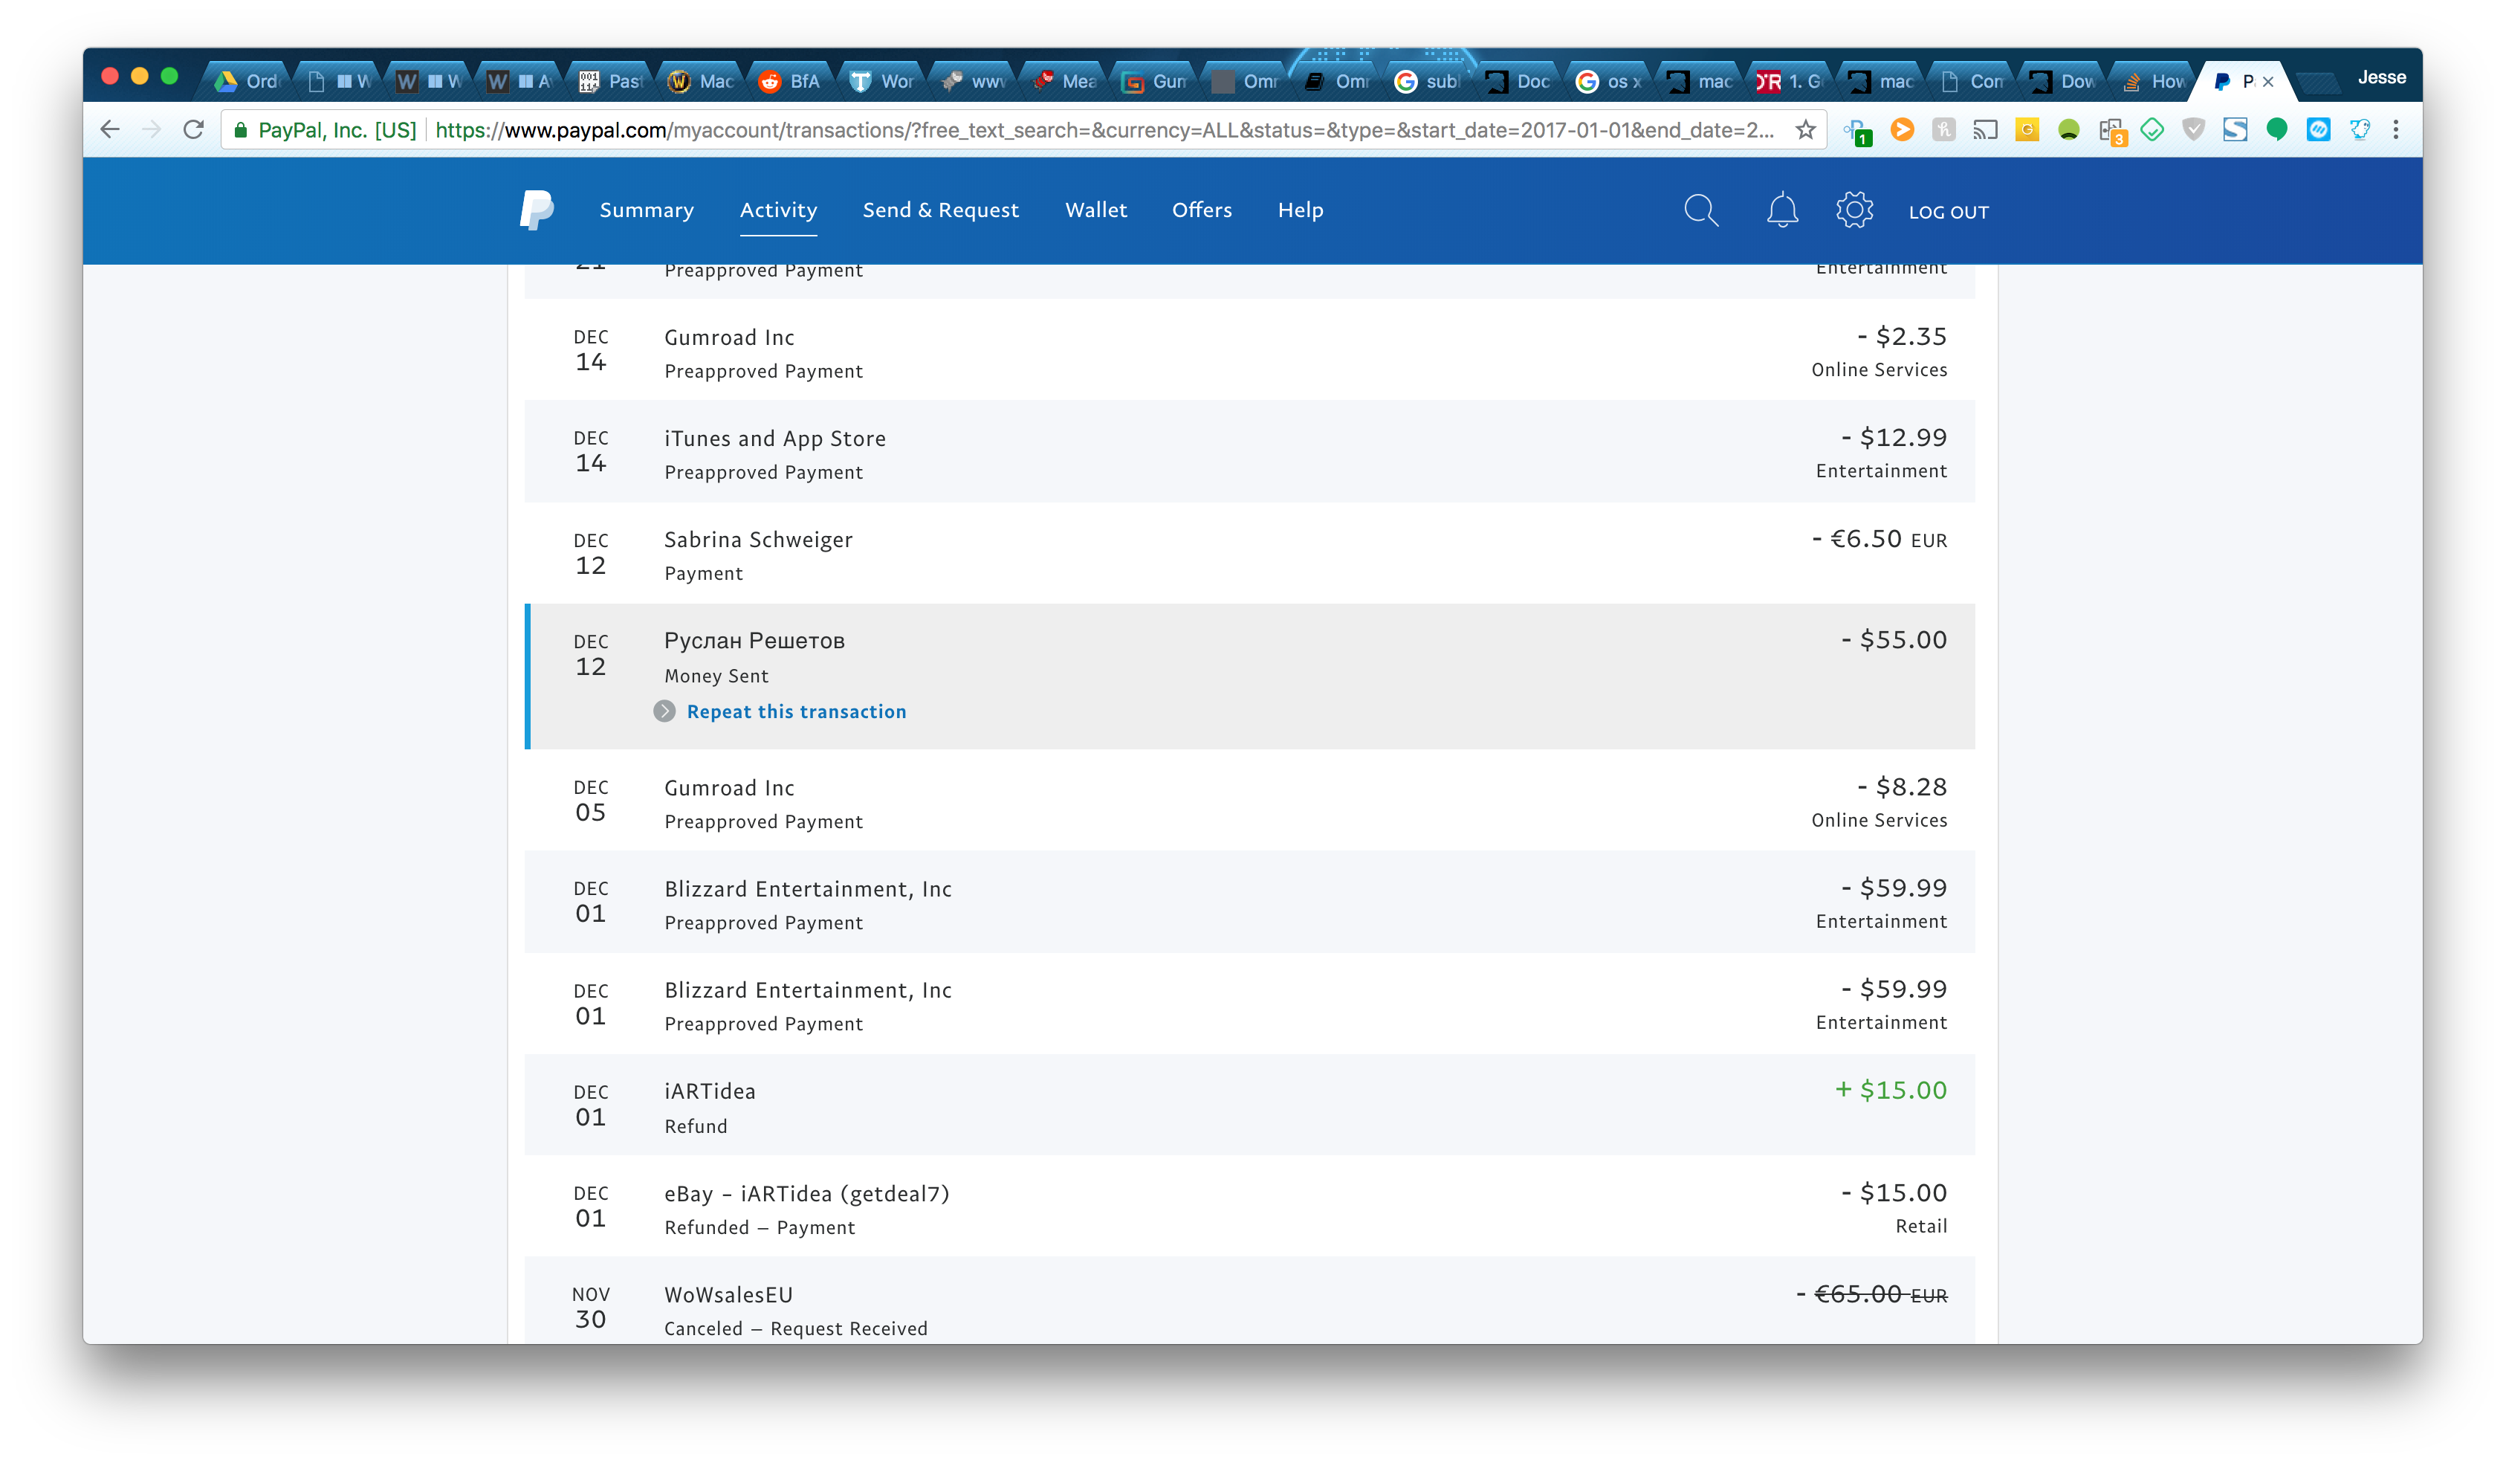Switch to the Gumroad tab
The height and width of the screenshot is (1463, 2506).
(x=1153, y=82)
